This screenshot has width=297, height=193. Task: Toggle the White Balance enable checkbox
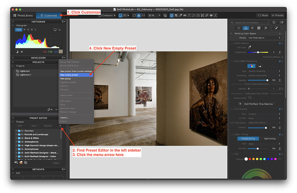(232, 43)
